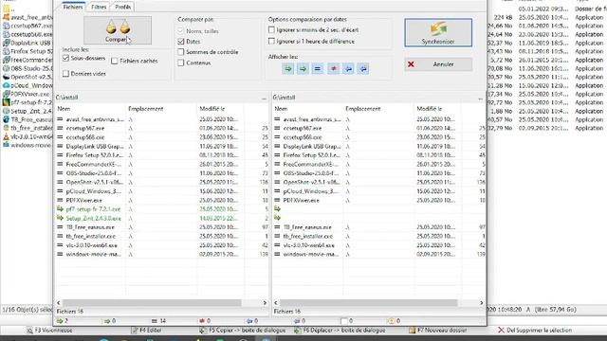The image size is (607, 341).
Task: Open browse button next to G:\install path
Action: click(481, 98)
